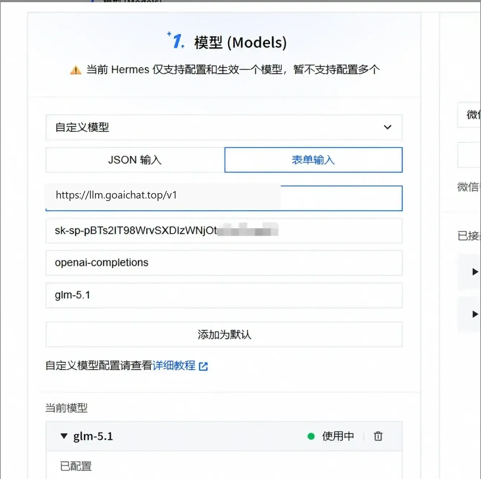Click the green 使用中 status indicator
Image resolution: width=481 pixels, height=479 pixels.
(311, 437)
